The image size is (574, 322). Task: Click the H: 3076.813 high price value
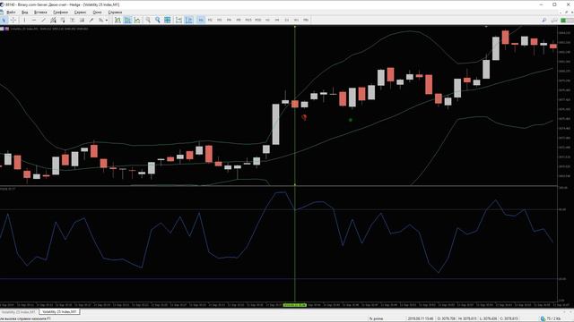tap(467, 318)
